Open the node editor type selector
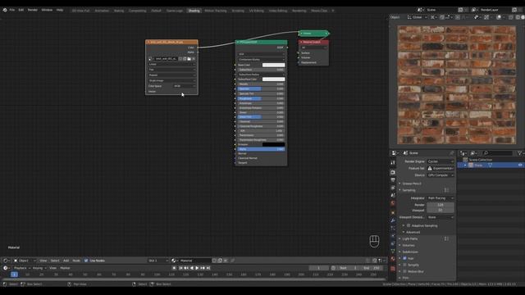Image resolution: width=525 pixels, height=295 pixels. [x=6, y=261]
